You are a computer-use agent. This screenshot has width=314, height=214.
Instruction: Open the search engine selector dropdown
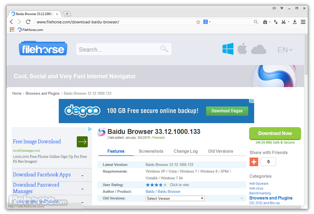tap(207, 22)
